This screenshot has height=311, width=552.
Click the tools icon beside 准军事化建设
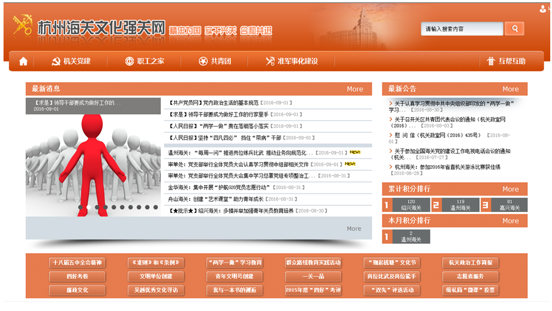270,61
